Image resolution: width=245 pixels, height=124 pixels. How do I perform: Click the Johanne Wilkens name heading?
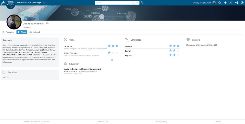point(33,24)
